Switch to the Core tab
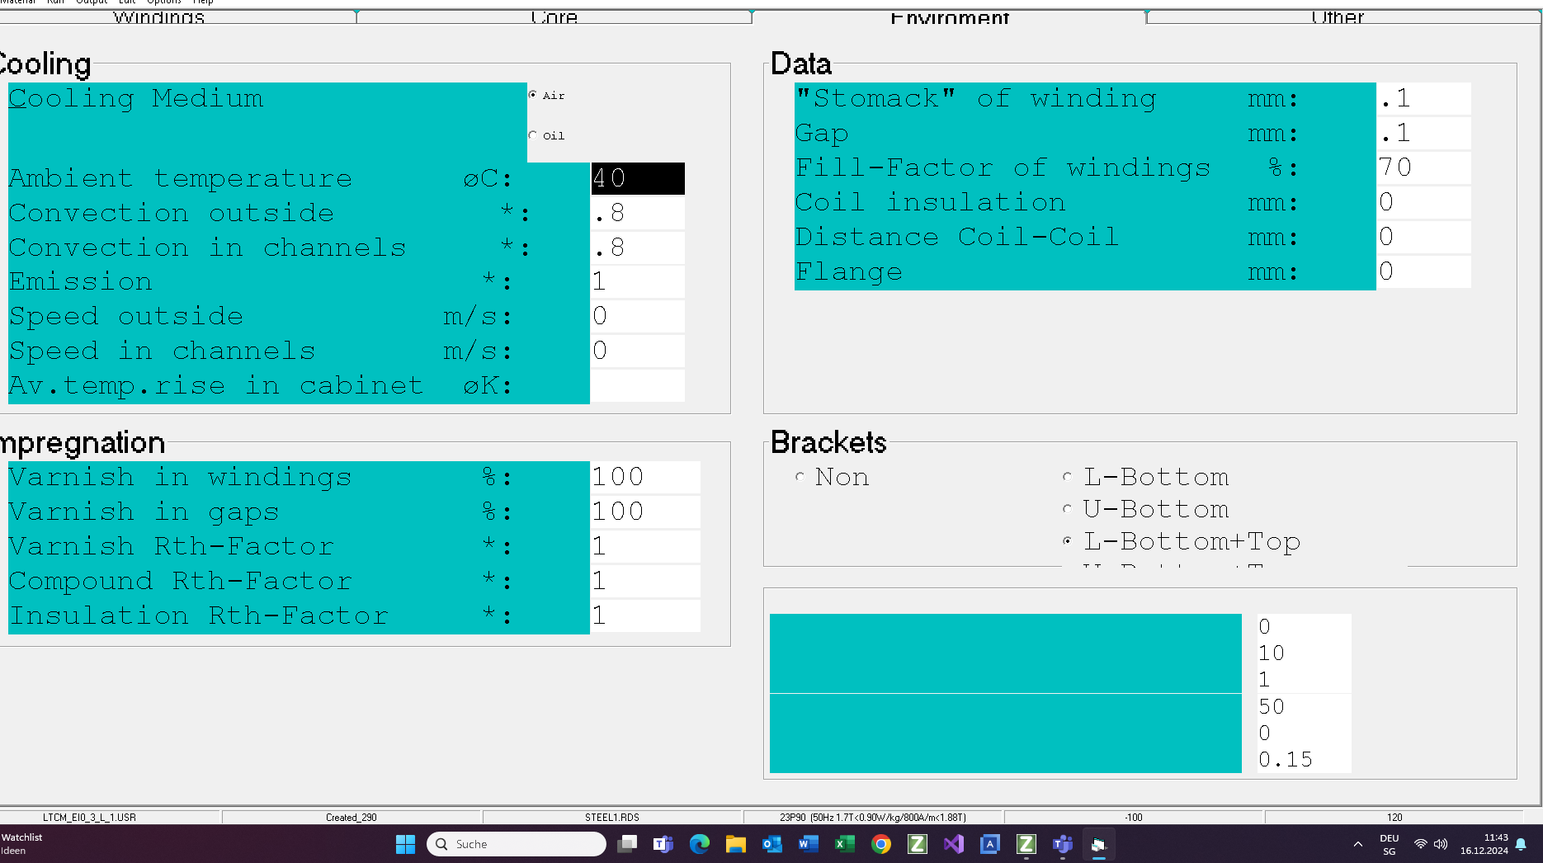1543x863 pixels. 554,17
